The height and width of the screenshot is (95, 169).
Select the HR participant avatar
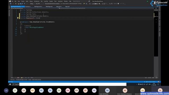(77, 91)
